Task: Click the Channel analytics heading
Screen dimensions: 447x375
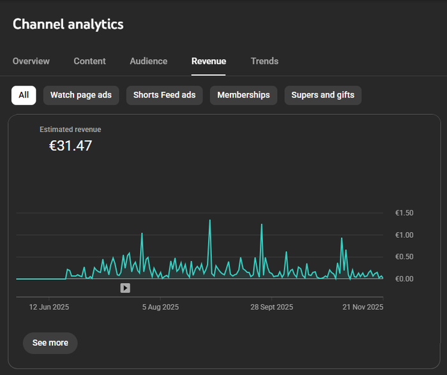Action: pos(68,24)
